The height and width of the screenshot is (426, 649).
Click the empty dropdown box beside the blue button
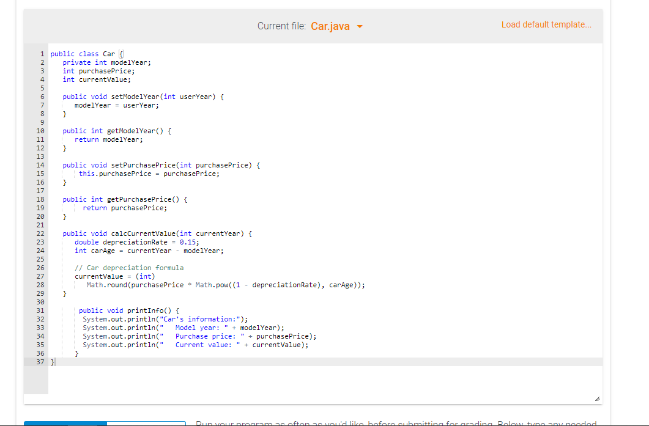pos(147,423)
